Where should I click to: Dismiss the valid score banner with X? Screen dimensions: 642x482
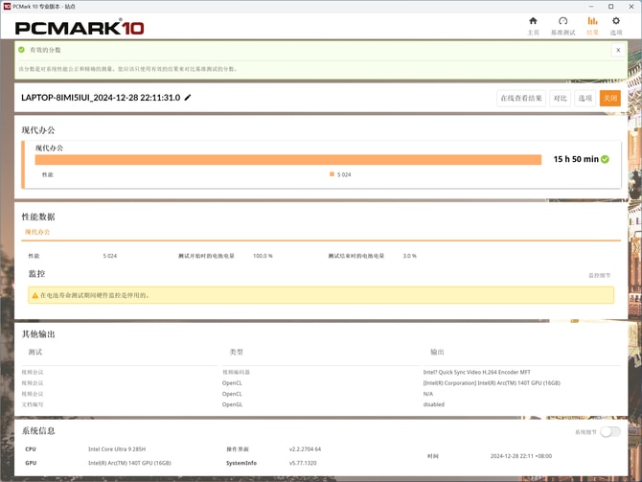[618, 50]
